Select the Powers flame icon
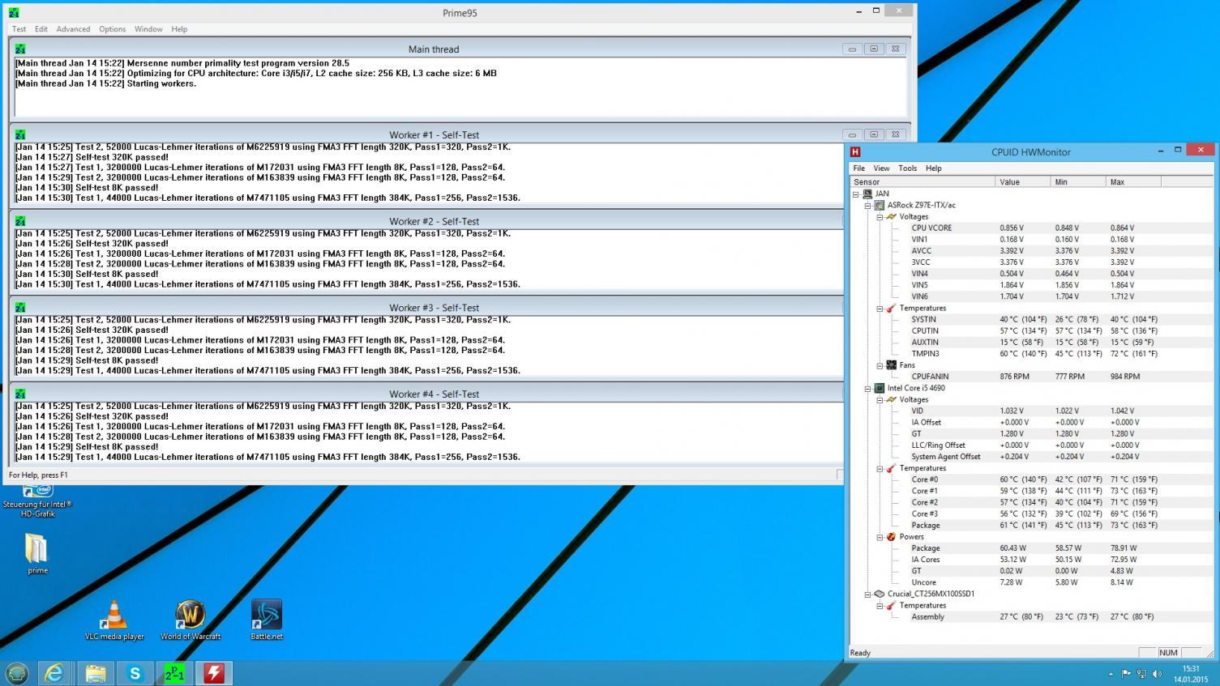Viewport: 1220px width, 686px height. [891, 537]
